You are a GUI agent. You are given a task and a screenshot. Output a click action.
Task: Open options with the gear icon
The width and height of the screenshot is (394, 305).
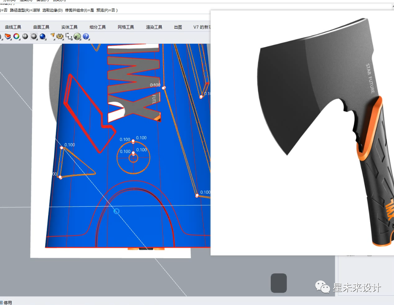60,36
